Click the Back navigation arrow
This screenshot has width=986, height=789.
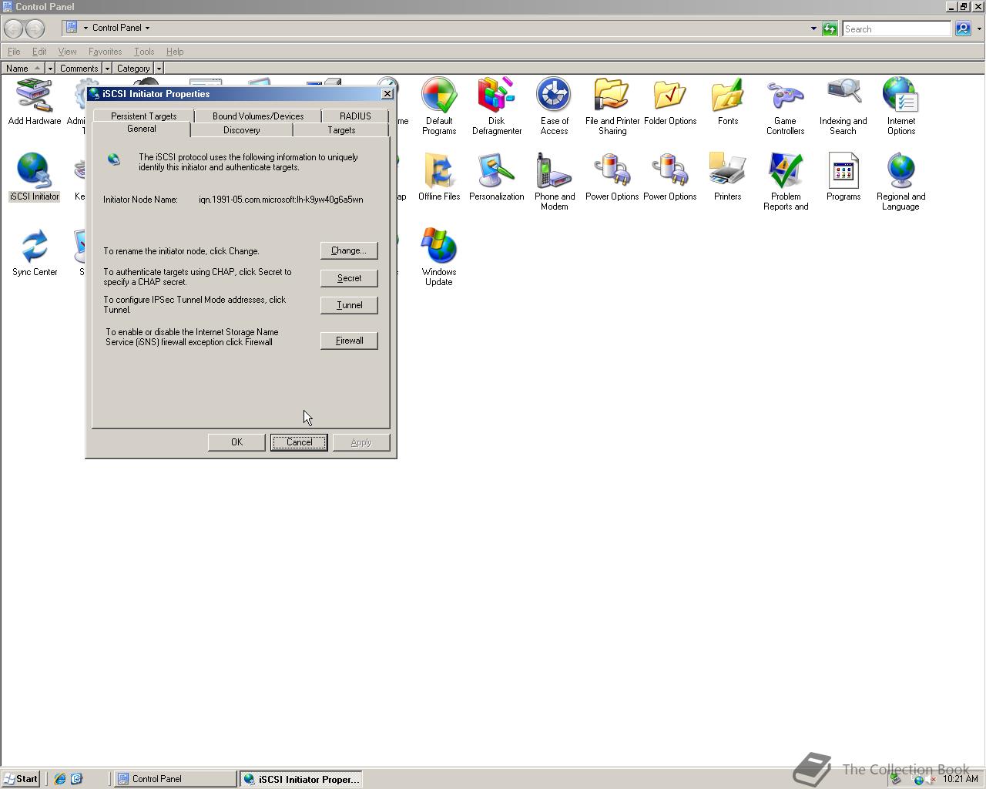tap(14, 29)
